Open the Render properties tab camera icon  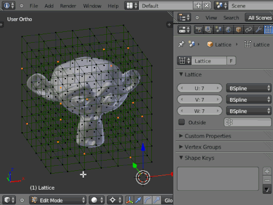pyautogui.click(x=198, y=30)
